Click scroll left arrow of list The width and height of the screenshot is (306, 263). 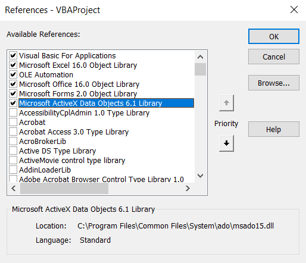(x=14, y=188)
